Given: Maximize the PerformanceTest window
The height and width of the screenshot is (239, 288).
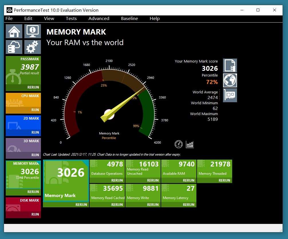Looking at the screenshot, I should click(x=258, y=10).
